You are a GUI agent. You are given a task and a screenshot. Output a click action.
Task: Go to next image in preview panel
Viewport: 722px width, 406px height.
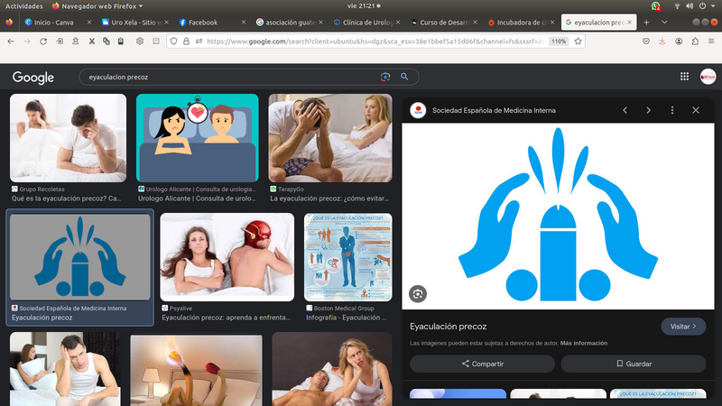[x=648, y=110]
